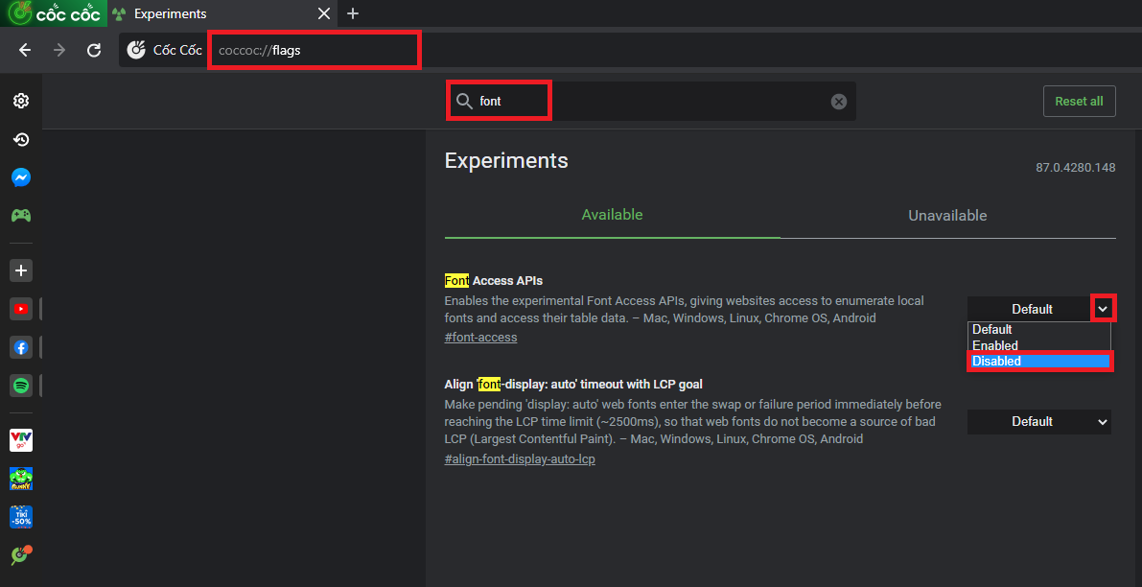
Task: Open History from the sidebar
Action: 21,140
